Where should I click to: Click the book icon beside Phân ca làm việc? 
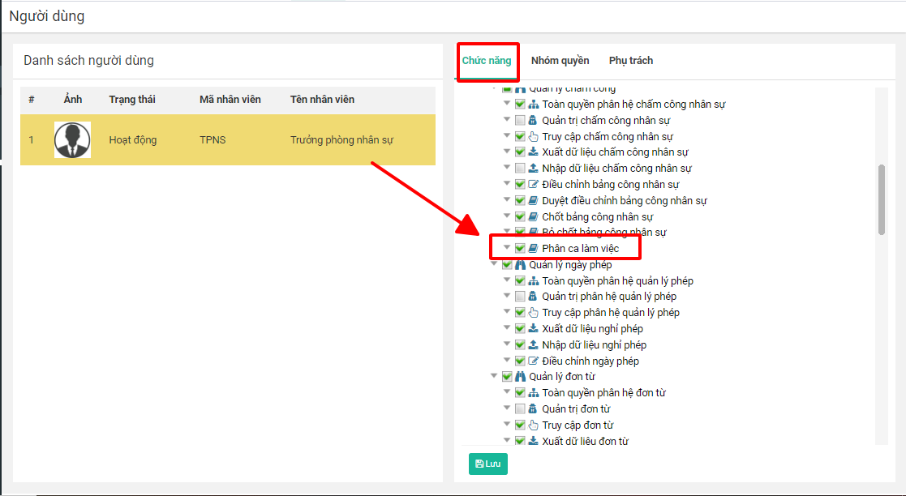coord(533,249)
